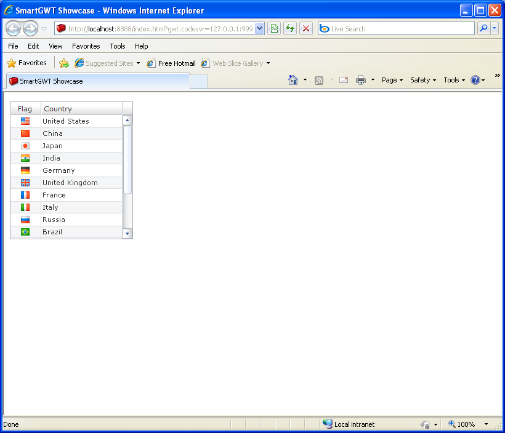Open the Page command bar menu
Screen dimensions: 505x433
(392, 80)
